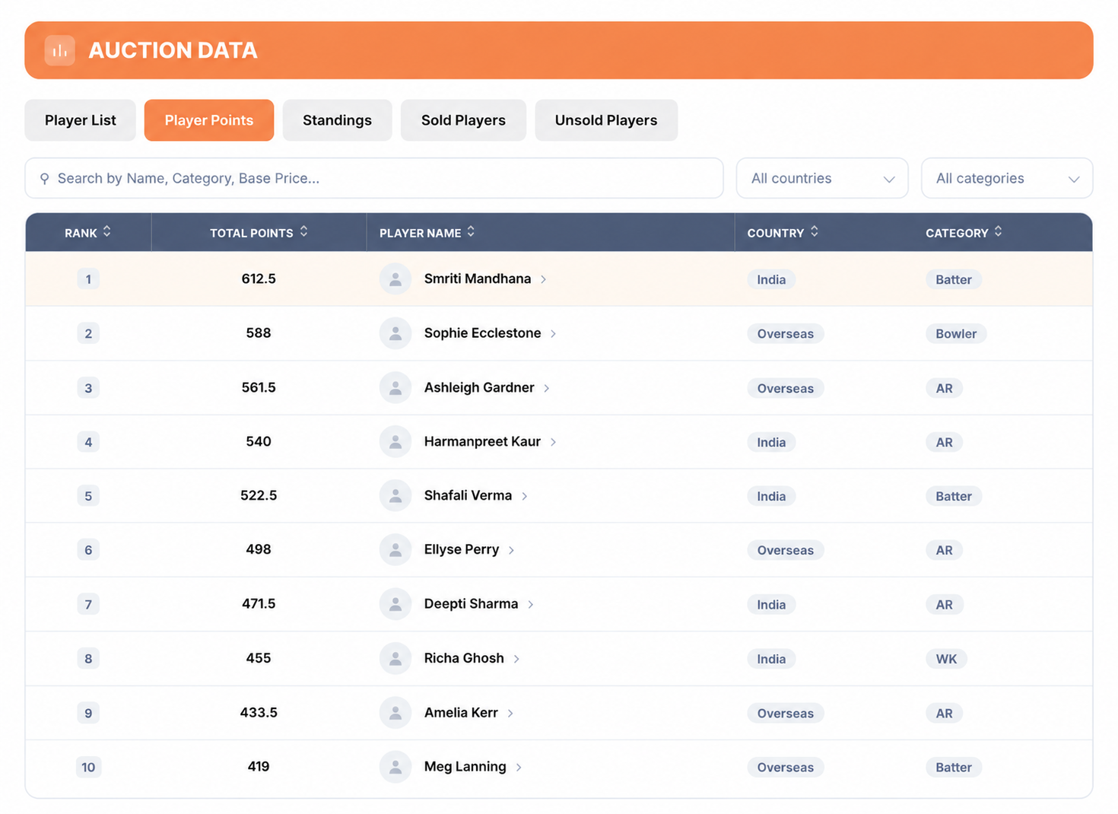Viewport: 1118px width, 814px height.
Task: Click Ellyse Perry's avatar icon
Action: point(395,550)
